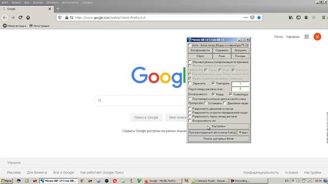Open the Форум button
This screenshot has height=184, width=328.
(x=243, y=132)
